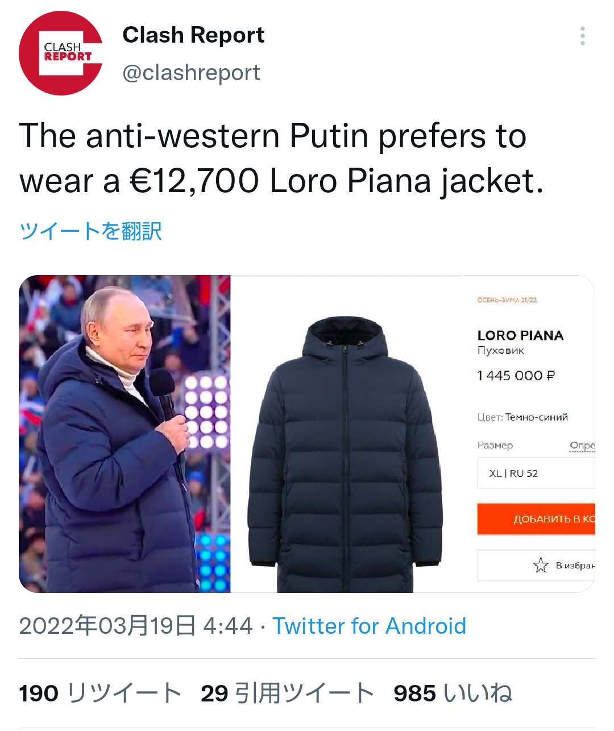Image resolution: width=614 pixels, height=731 pixels.
Task: Open the Clash Report display name
Action: tap(193, 35)
